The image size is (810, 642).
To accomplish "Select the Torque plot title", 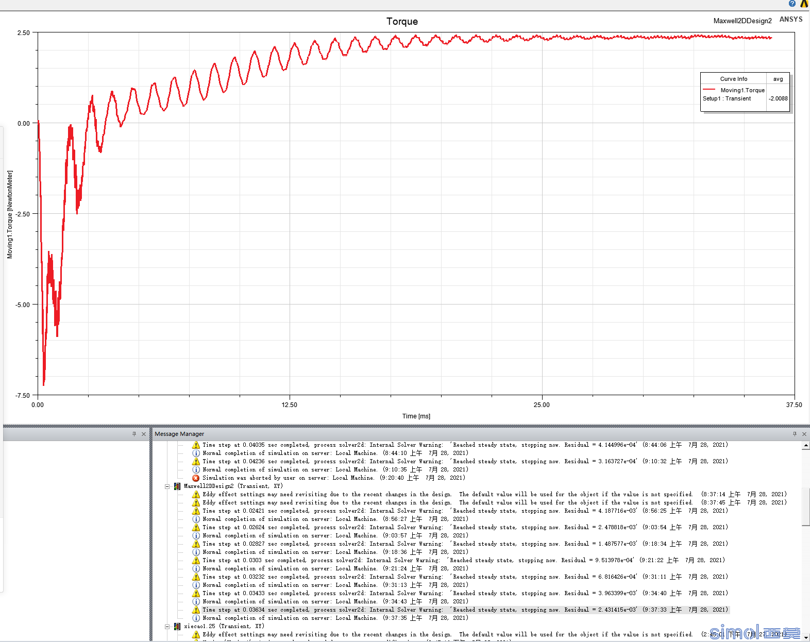I will tap(402, 21).
